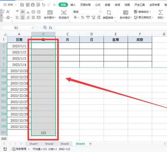Viewport: 167px width, 152px height.
Task: Toggle middle vertical alignment
Action: [23, 12]
